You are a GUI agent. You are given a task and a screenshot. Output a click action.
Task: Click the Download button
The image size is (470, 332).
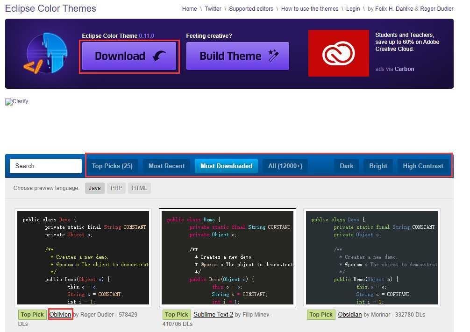(129, 56)
